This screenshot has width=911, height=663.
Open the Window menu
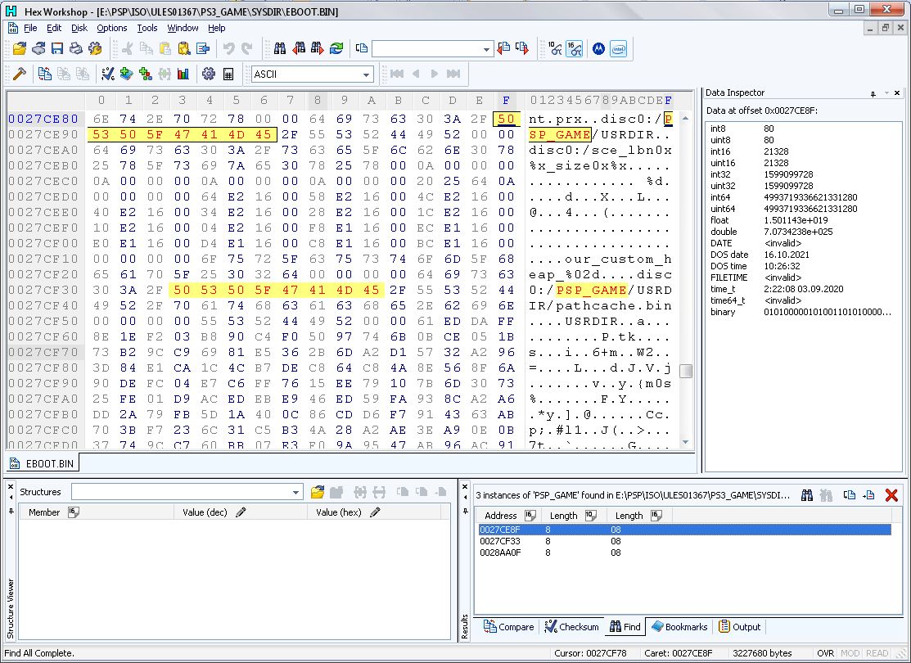(x=183, y=28)
